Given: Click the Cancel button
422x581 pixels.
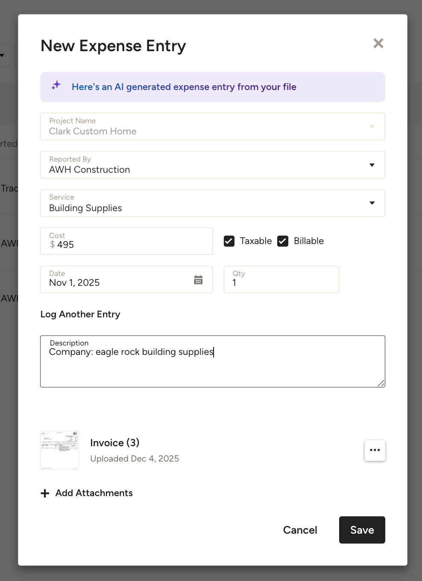Looking at the screenshot, I should pyautogui.click(x=300, y=530).
